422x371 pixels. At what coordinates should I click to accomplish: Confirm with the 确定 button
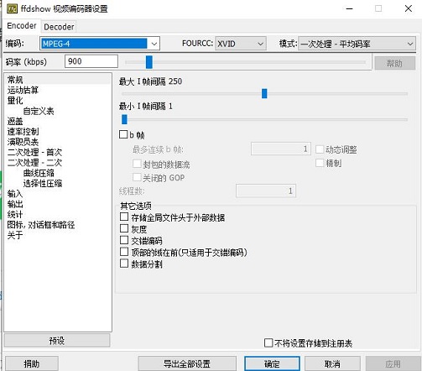point(272,363)
